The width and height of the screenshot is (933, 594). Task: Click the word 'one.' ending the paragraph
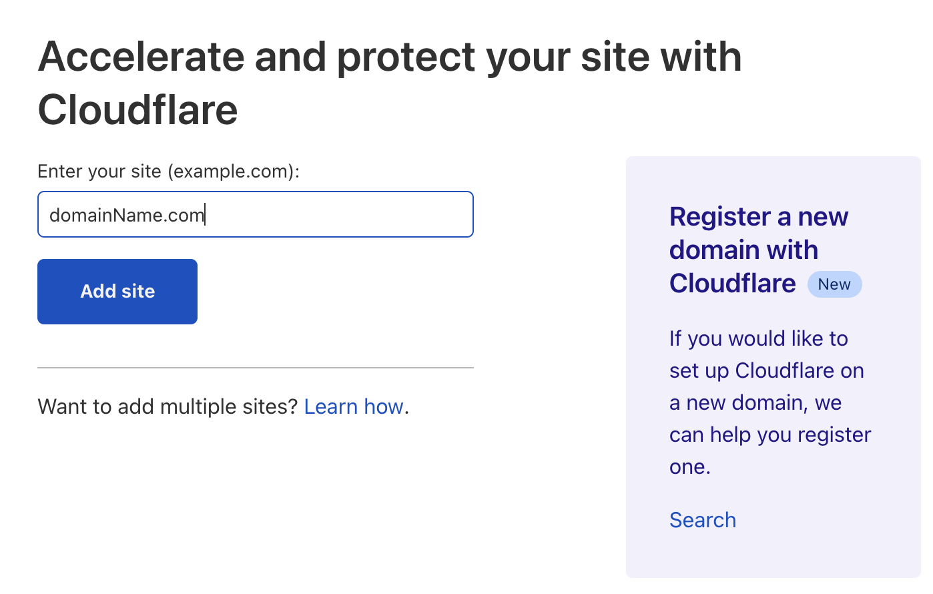pos(689,467)
